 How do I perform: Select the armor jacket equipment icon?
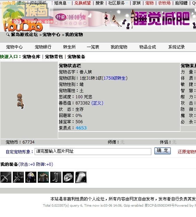tap(43, 177)
